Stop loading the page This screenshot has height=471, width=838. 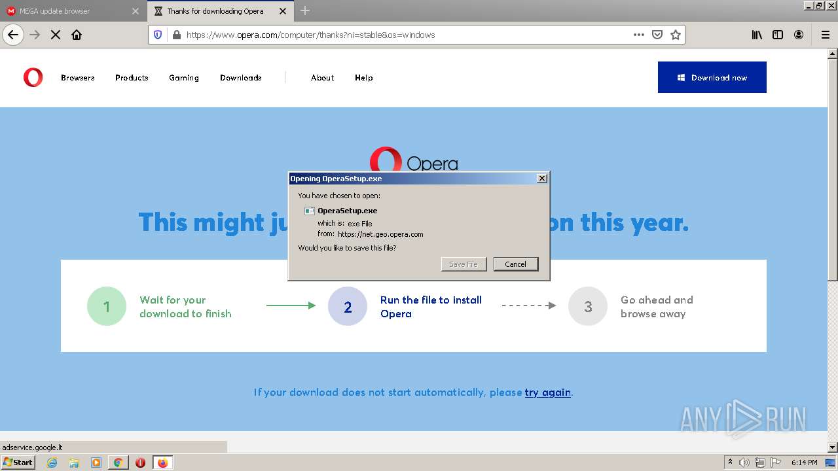tap(56, 35)
